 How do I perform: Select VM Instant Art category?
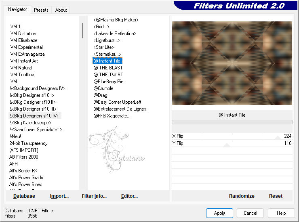click(24, 61)
